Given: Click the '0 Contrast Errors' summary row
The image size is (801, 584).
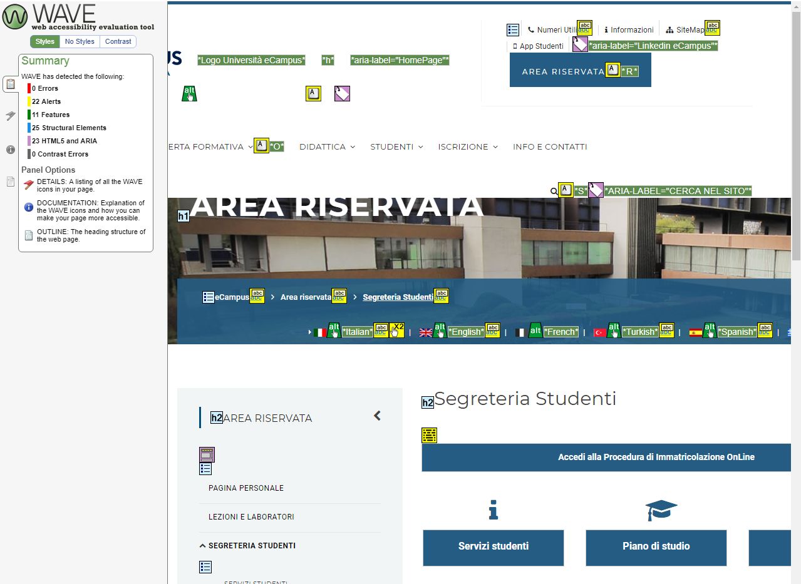Looking at the screenshot, I should point(60,154).
